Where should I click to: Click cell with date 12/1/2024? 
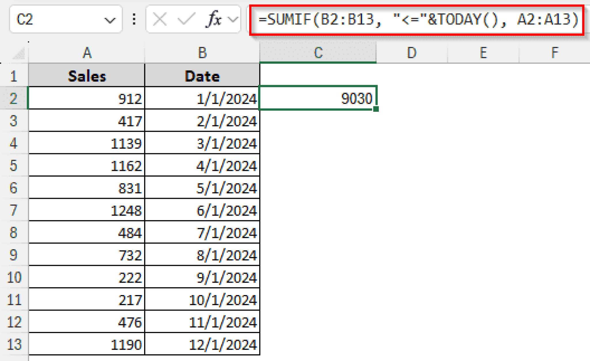click(x=202, y=344)
